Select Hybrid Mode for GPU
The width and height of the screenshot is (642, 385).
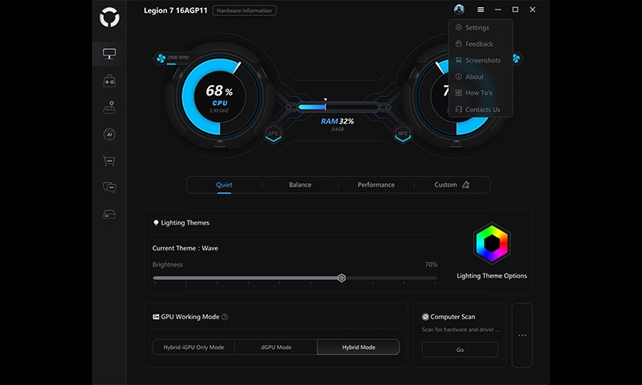358,347
